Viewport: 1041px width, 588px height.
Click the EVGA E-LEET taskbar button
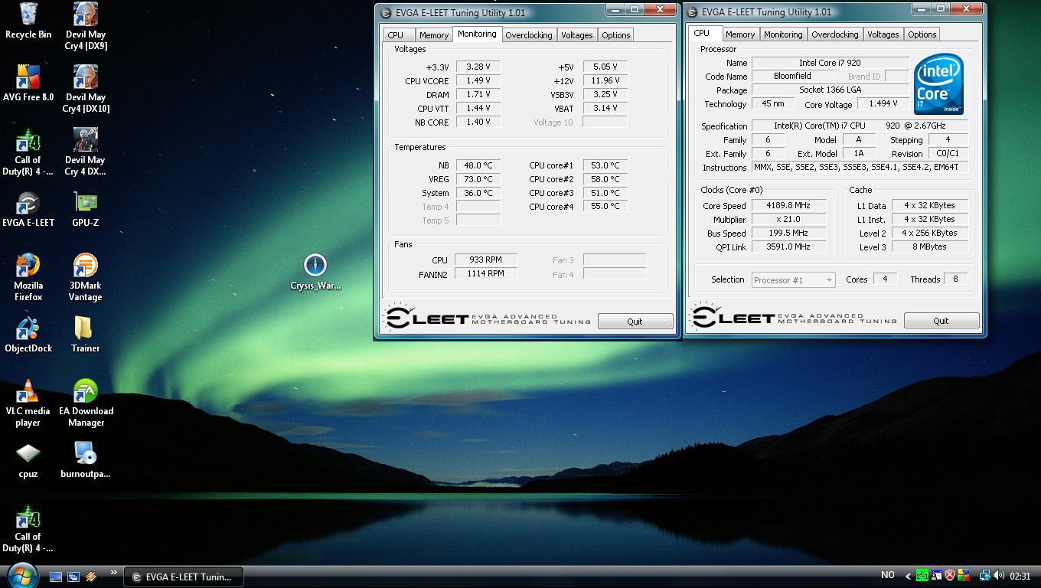[x=184, y=577]
